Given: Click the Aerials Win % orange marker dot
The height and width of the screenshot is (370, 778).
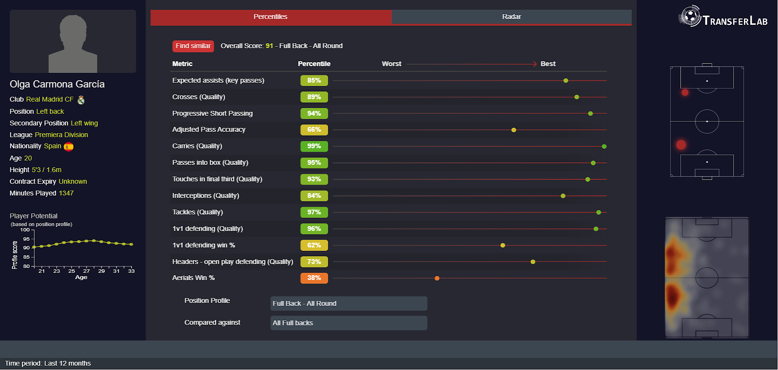Looking at the screenshot, I should 437,278.
